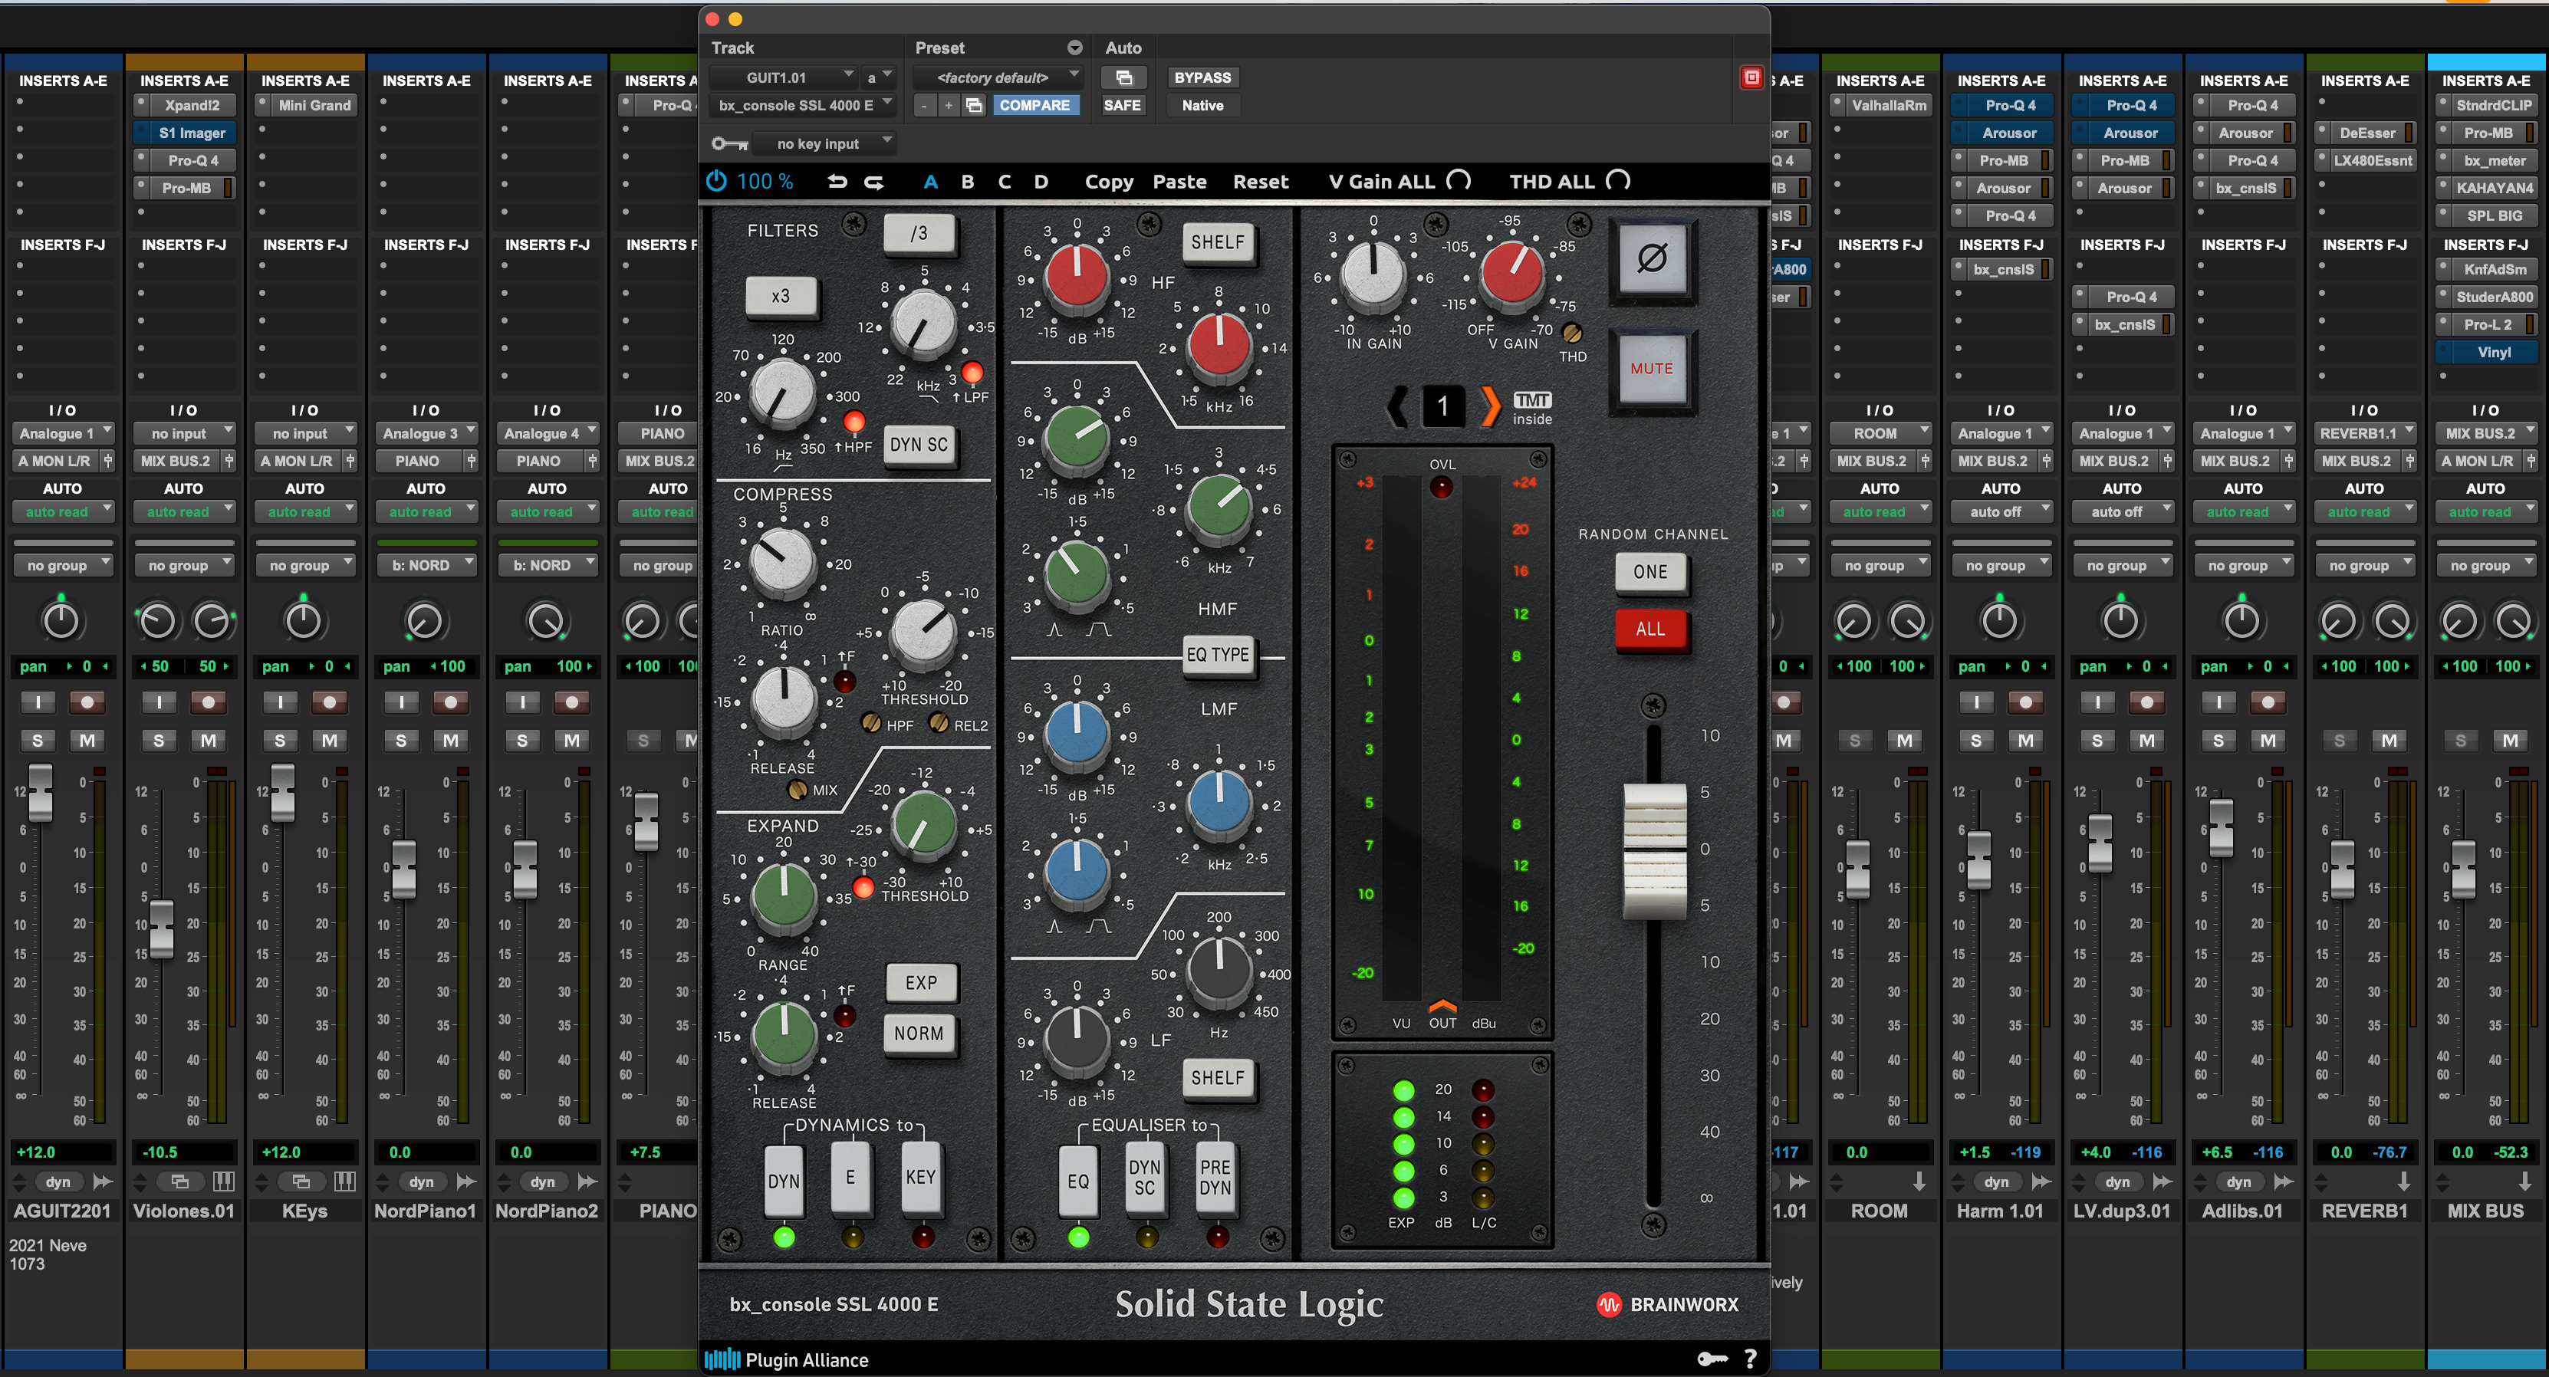This screenshot has width=2549, height=1377.
Task: Toggle the MUTE button in plugin
Action: click(x=1652, y=369)
